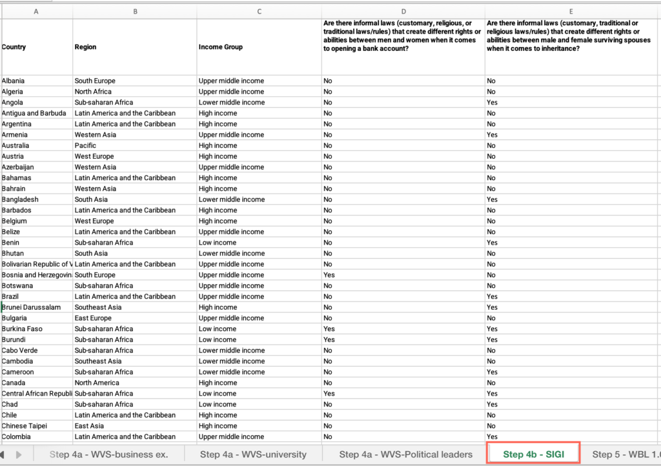The image size is (661, 466).
Task: Click the Australia country cell
Action: pyautogui.click(x=37, y=146)
